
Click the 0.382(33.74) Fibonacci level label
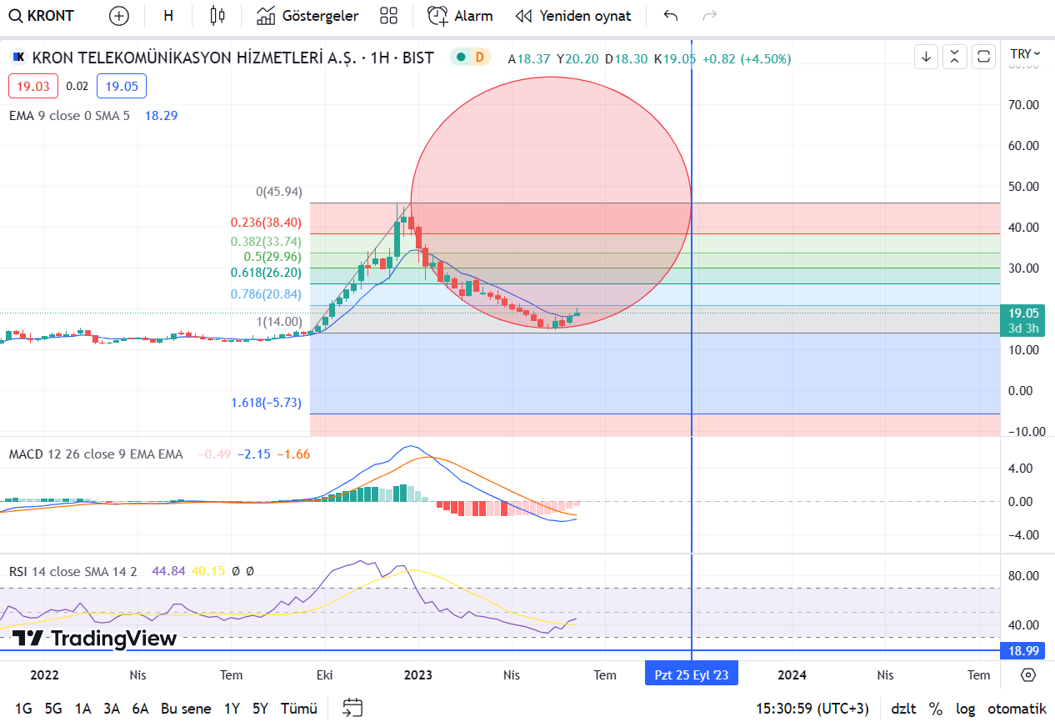pyautogui.click(x=266, y=242)
